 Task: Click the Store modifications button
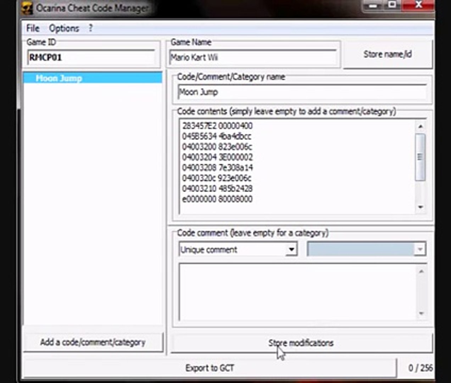click(301, 343)
